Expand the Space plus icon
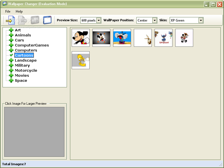The image size is (224, 168). pos(11,80)
